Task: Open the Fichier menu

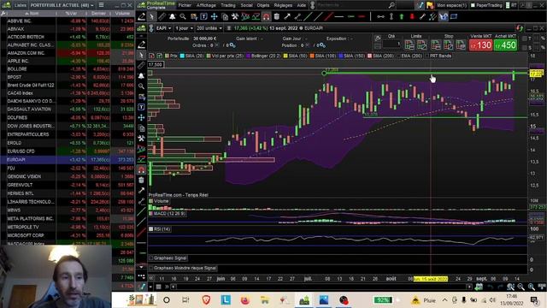Action: click(x=185, y=5)
